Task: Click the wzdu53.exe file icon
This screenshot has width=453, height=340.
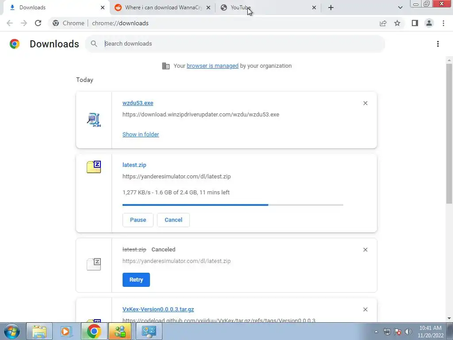Action: pyautogui.click(x=94, y=120)
